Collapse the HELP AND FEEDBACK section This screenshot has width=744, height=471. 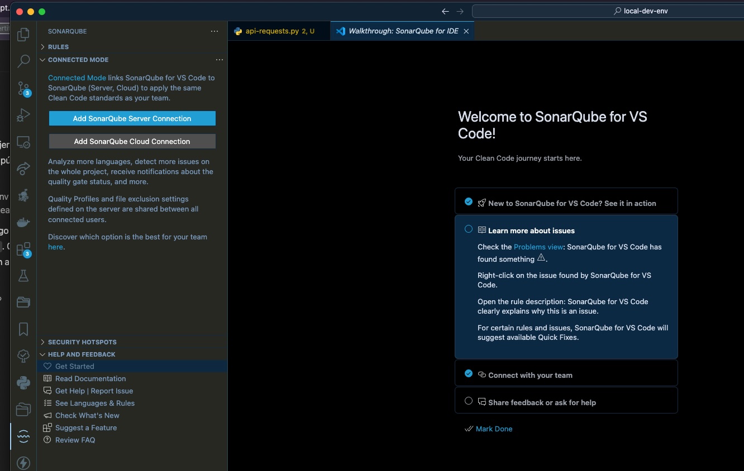tap(132, 354)
